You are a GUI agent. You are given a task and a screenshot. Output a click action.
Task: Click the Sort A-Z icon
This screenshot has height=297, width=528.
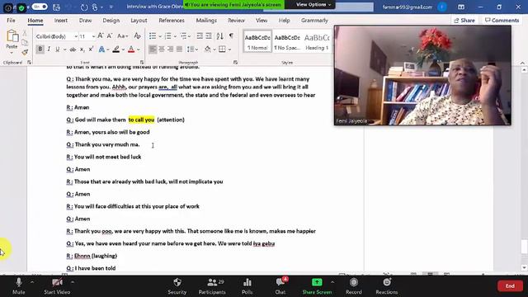(220, 35)
